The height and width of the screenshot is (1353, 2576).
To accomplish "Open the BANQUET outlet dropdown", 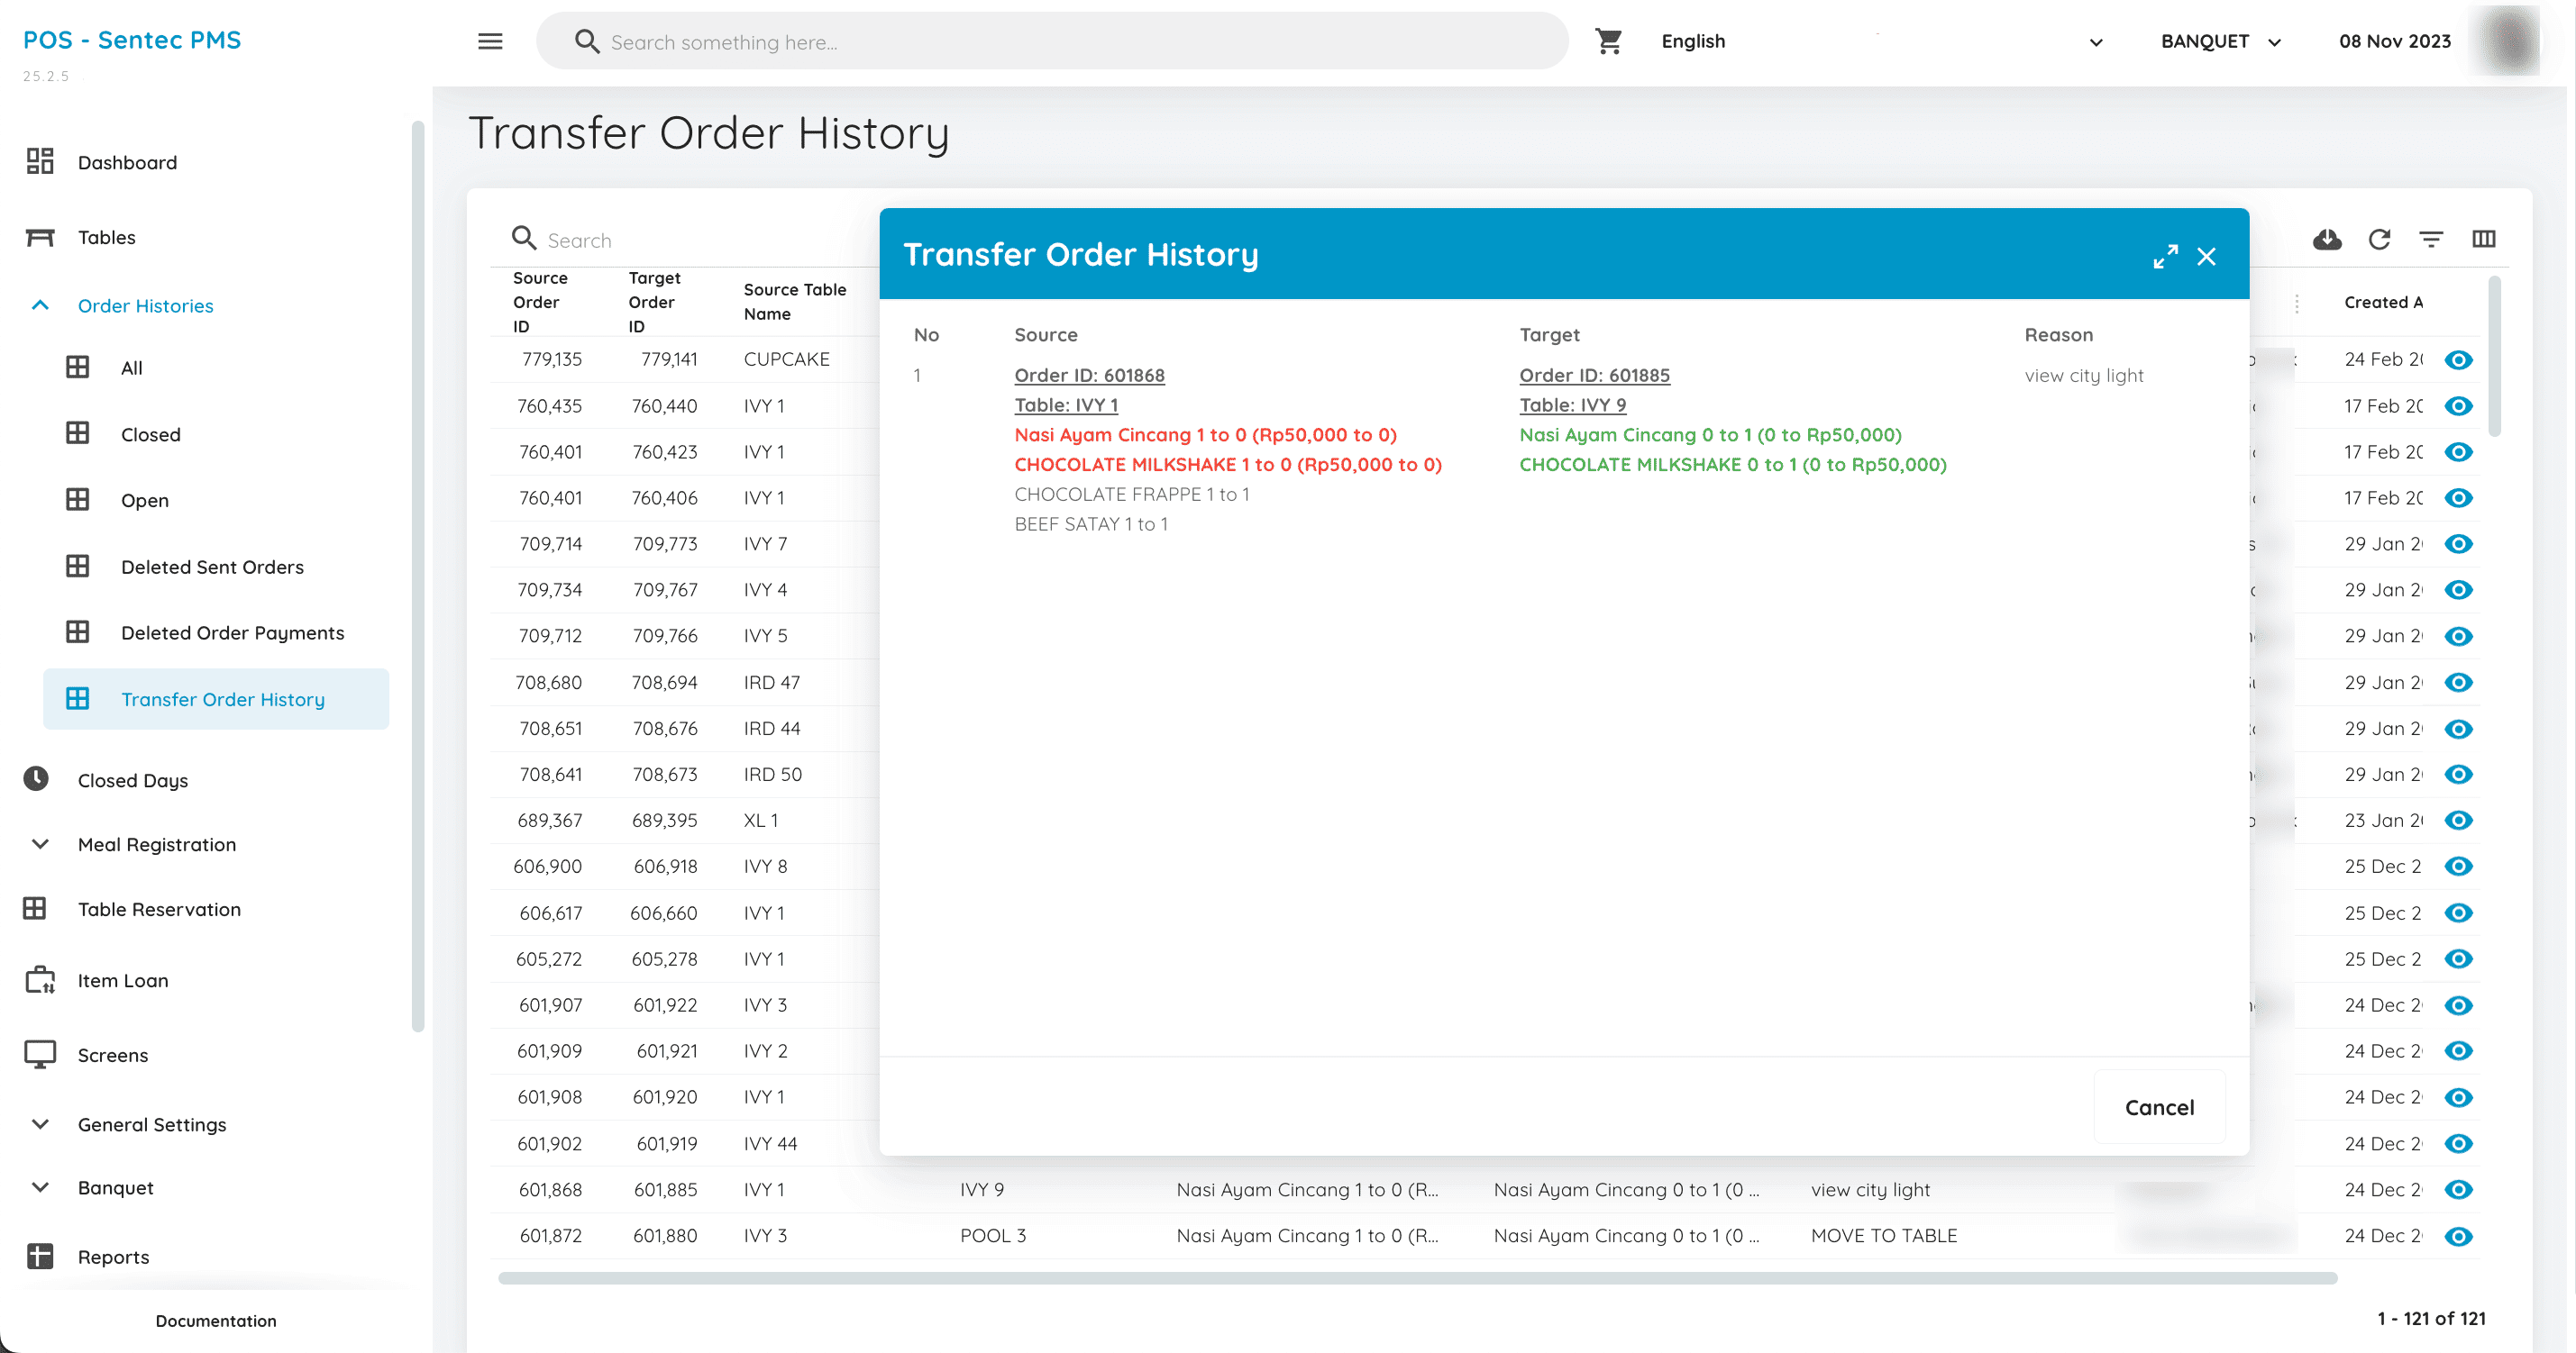I will coord(2221,41).
